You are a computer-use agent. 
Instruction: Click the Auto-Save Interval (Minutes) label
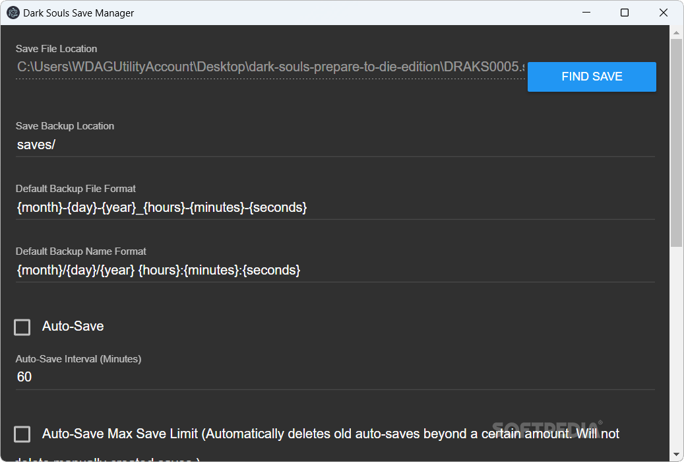78,359
